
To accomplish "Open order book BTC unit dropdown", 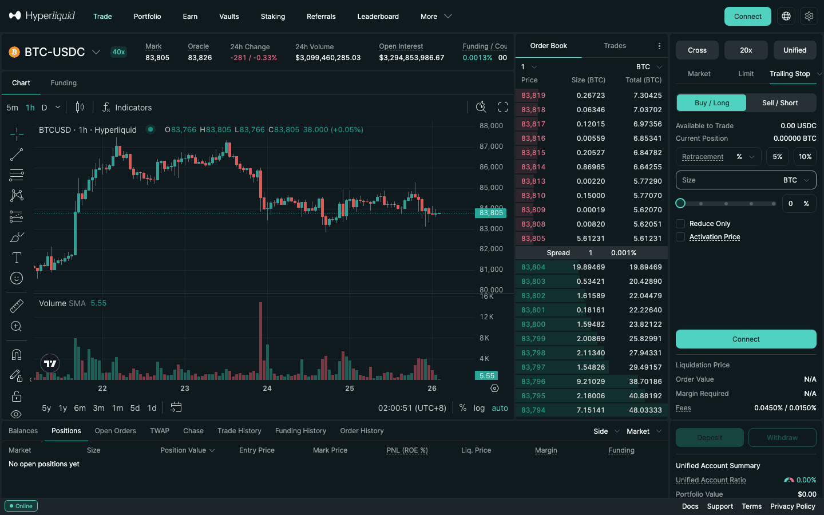I will pyautogui.click(x=649, y=67).
